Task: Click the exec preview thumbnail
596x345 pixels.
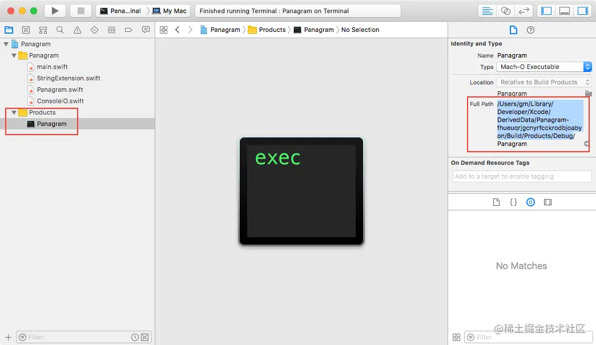Action: coord(301,191)
